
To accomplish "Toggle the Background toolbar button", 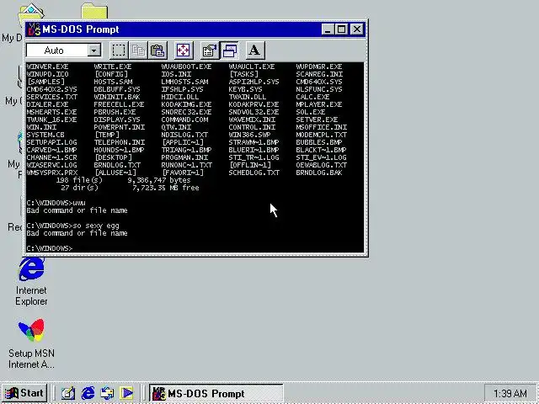I will [229, 50].
